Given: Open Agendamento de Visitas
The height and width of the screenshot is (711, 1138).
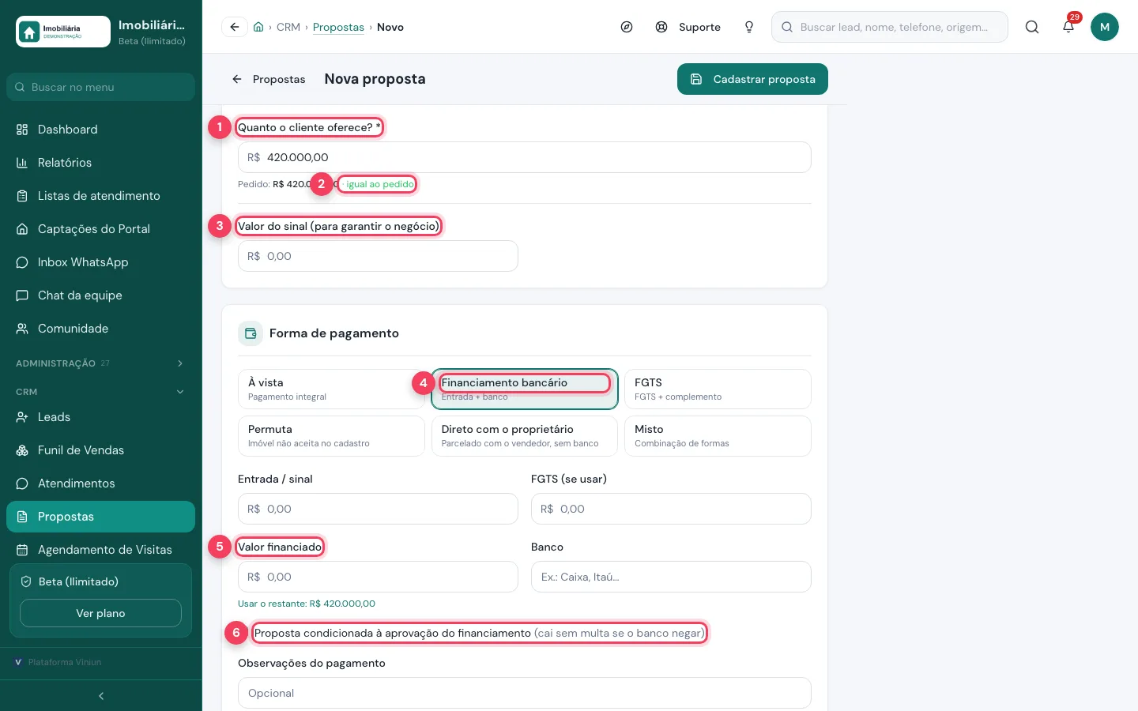Looking at the screenshot, I should 100,550.
